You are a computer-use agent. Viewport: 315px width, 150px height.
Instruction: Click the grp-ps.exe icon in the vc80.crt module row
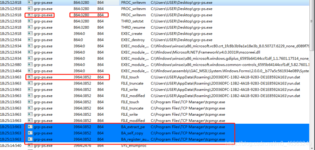pyautogui.click(x=30, y=46)
